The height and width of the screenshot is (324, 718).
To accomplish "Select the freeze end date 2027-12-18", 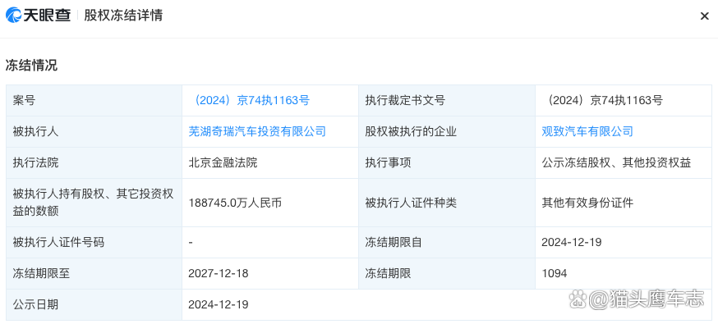I will tap(219, 273).
